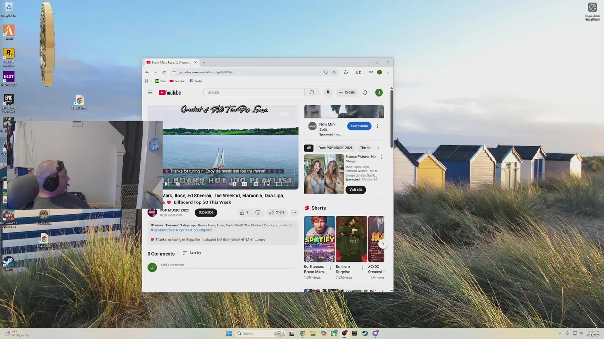Select the All filter chip

309,148
